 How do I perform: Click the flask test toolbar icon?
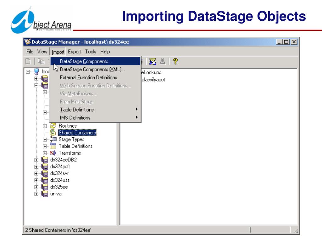(x=163, y=61)
